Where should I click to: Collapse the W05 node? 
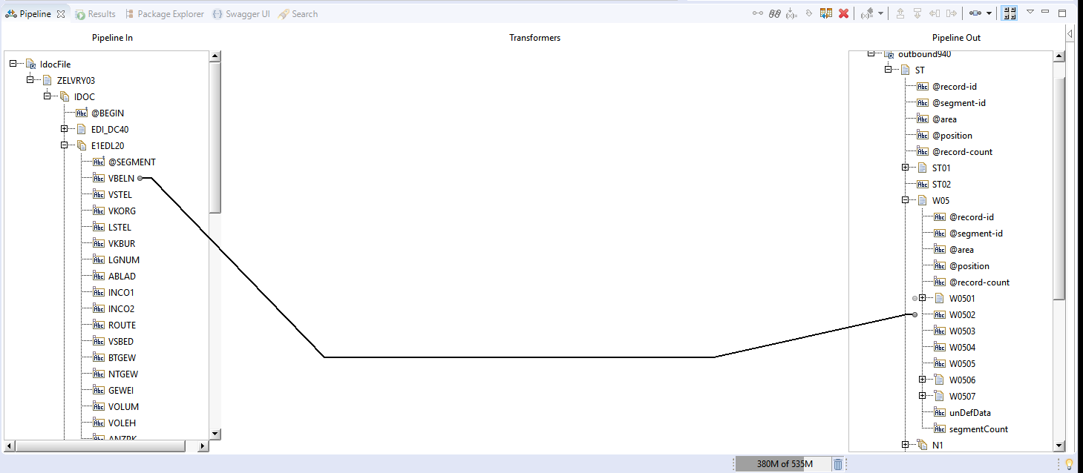coord(905,200)
